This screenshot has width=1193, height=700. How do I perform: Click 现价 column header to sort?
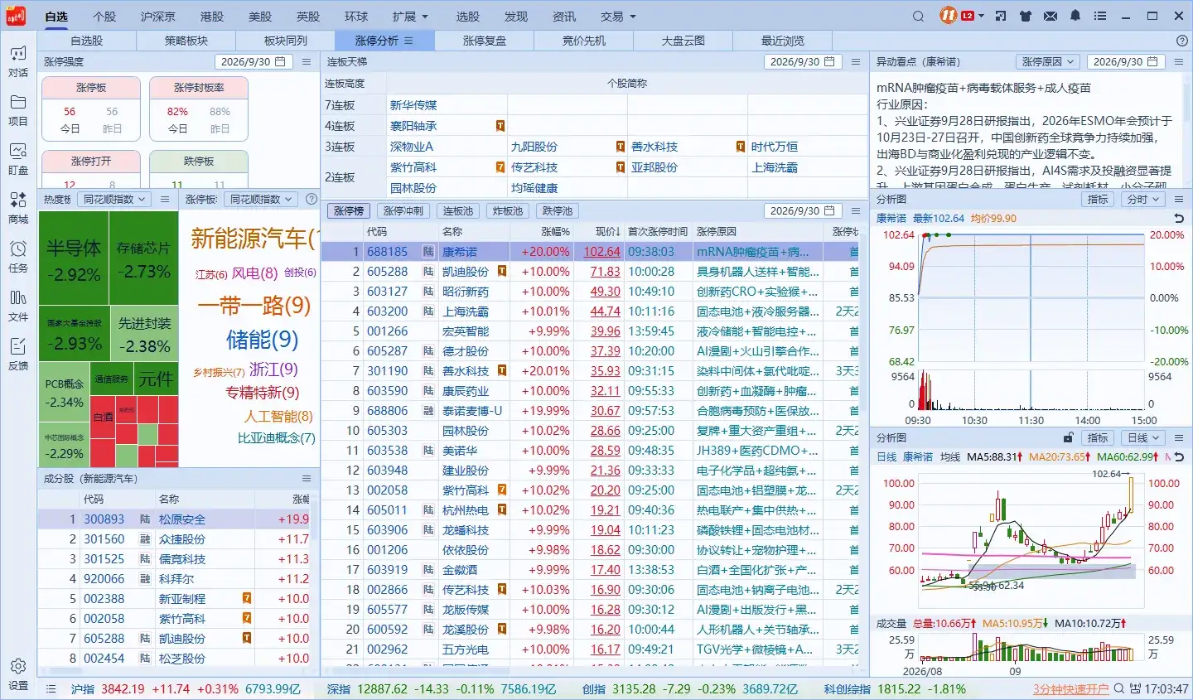click(x=606, y=231)
